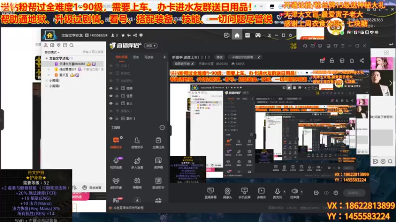396x222 pixels.
Task: Open the 房管助手 tool
Action: (137, 143)
